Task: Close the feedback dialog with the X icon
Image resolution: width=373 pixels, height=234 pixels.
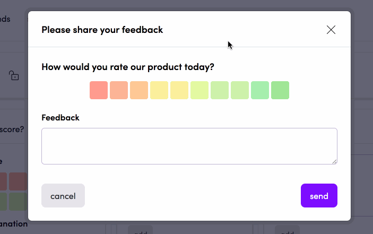Action: [x=331, y=30]
